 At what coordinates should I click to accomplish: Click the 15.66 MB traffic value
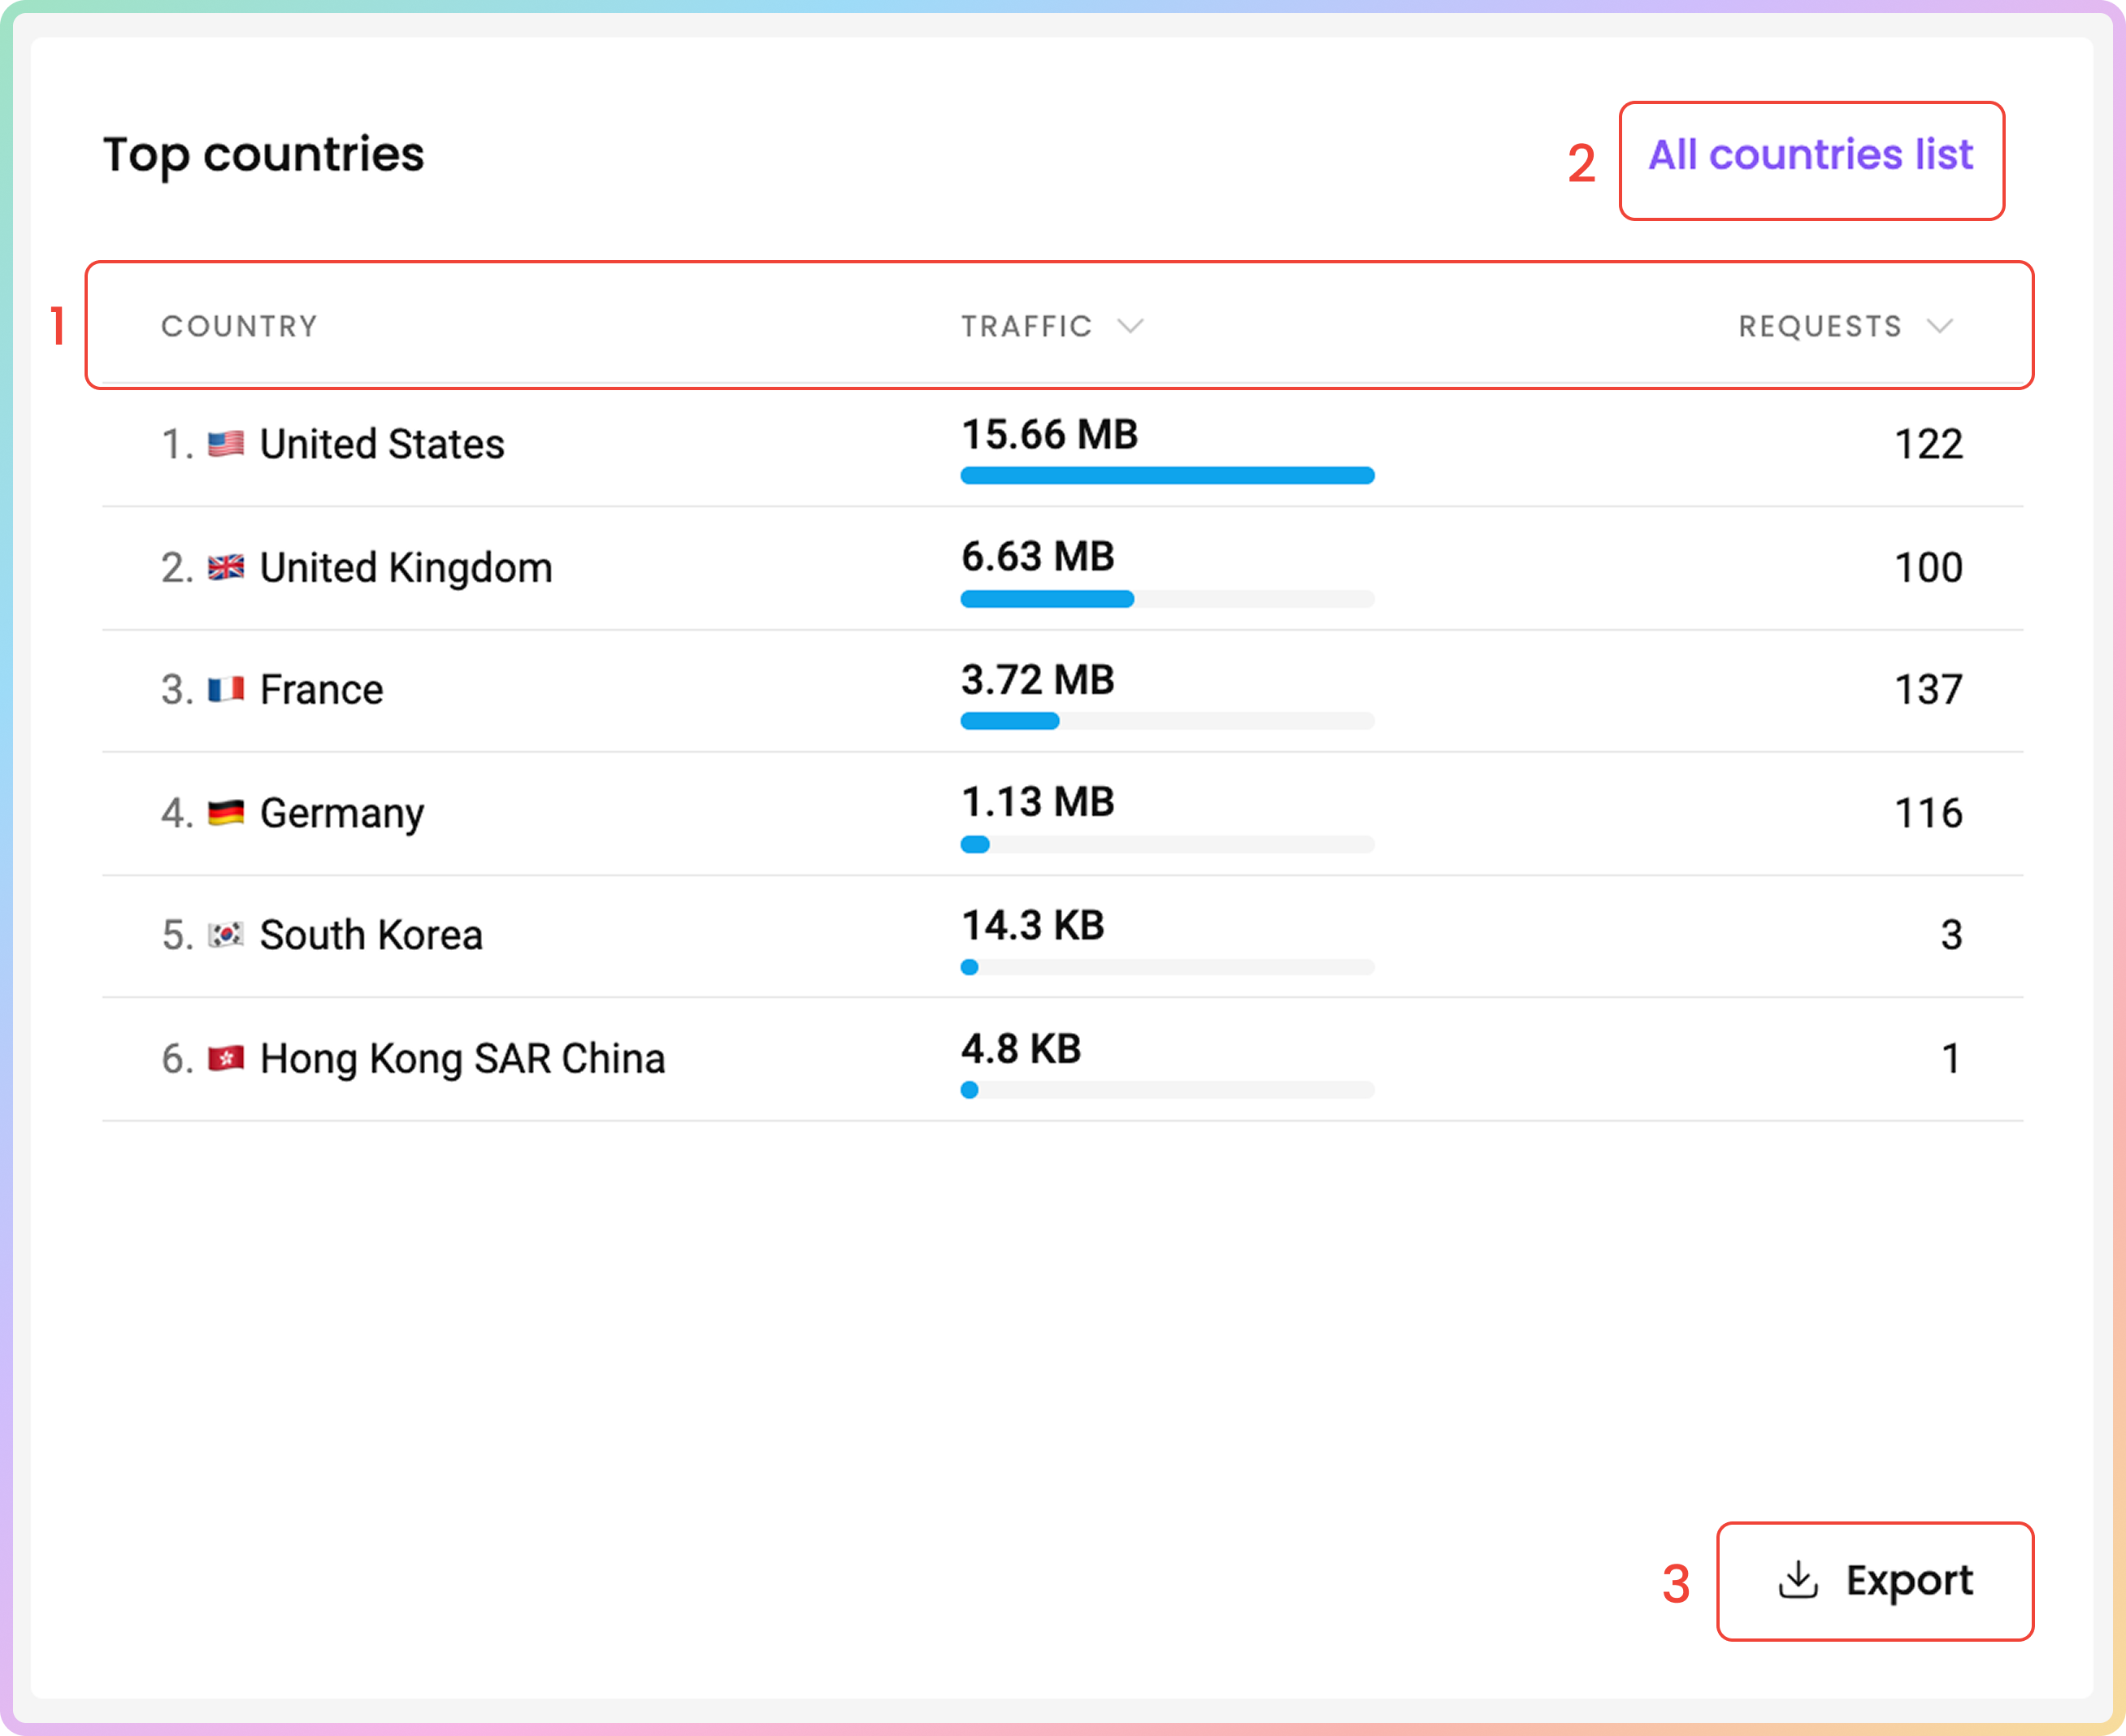coord(1049,435)
